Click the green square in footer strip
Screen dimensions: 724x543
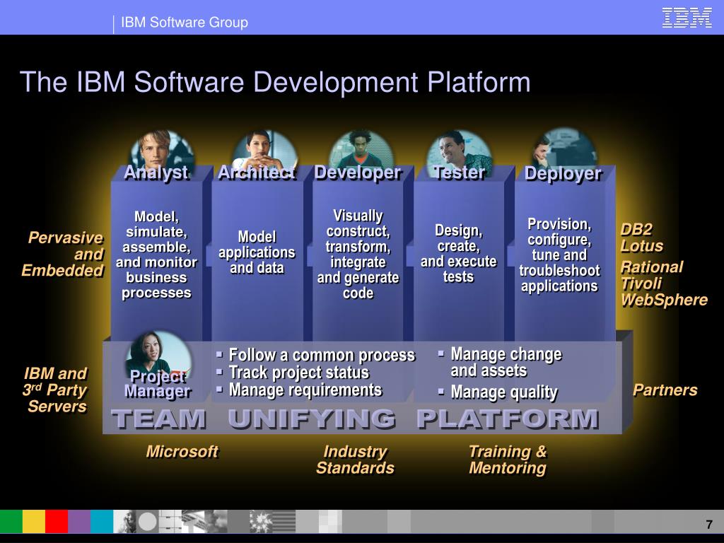(x=11, y=521)
